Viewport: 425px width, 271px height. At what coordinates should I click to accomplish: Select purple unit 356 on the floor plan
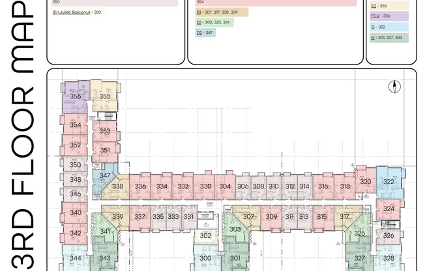pos(76,96)
